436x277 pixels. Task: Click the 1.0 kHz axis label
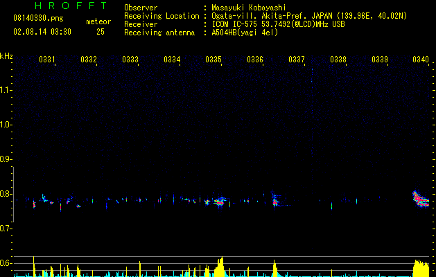coord(5,125)
